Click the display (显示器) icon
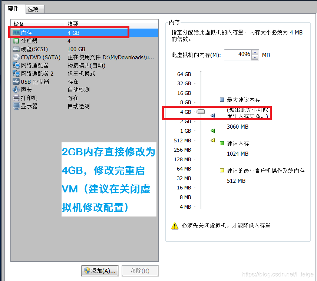Viewport: 317px width, 281px height. (x=16, y=106)
